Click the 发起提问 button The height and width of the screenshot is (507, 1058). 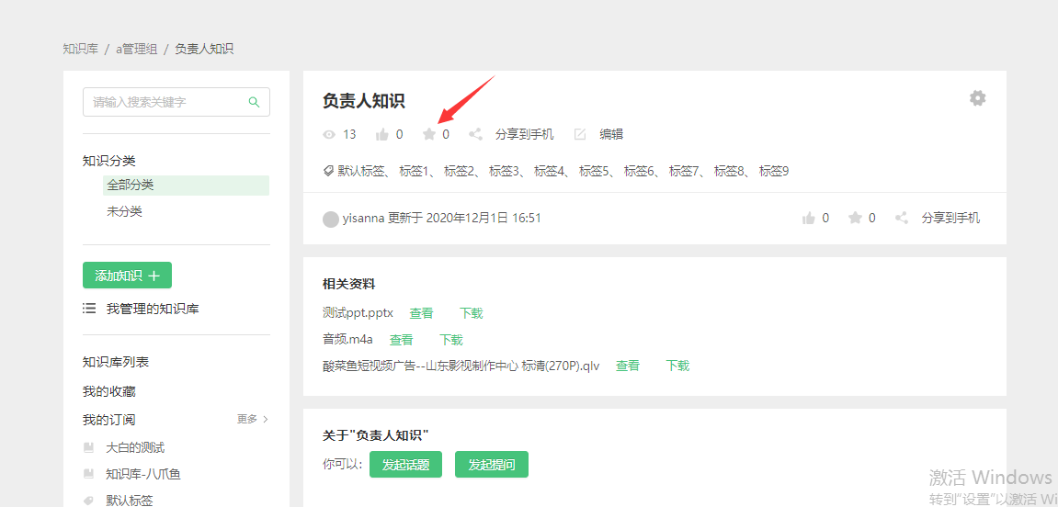pos(491,465)
